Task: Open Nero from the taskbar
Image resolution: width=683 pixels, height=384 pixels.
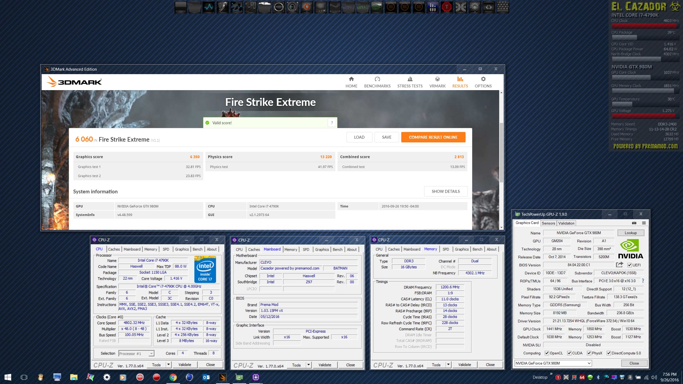Action: (140, 377)
